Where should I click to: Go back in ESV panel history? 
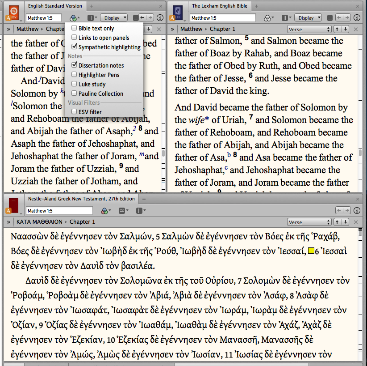[142, 17]
